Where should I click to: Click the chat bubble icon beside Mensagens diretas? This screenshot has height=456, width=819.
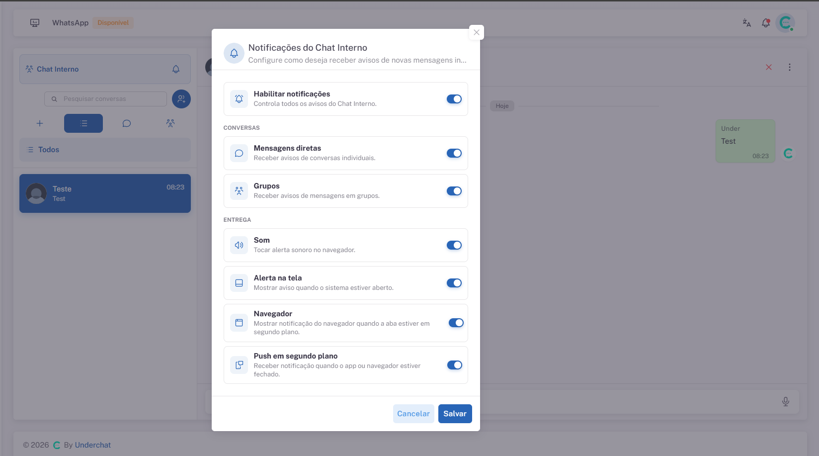[x=239, y=153]
